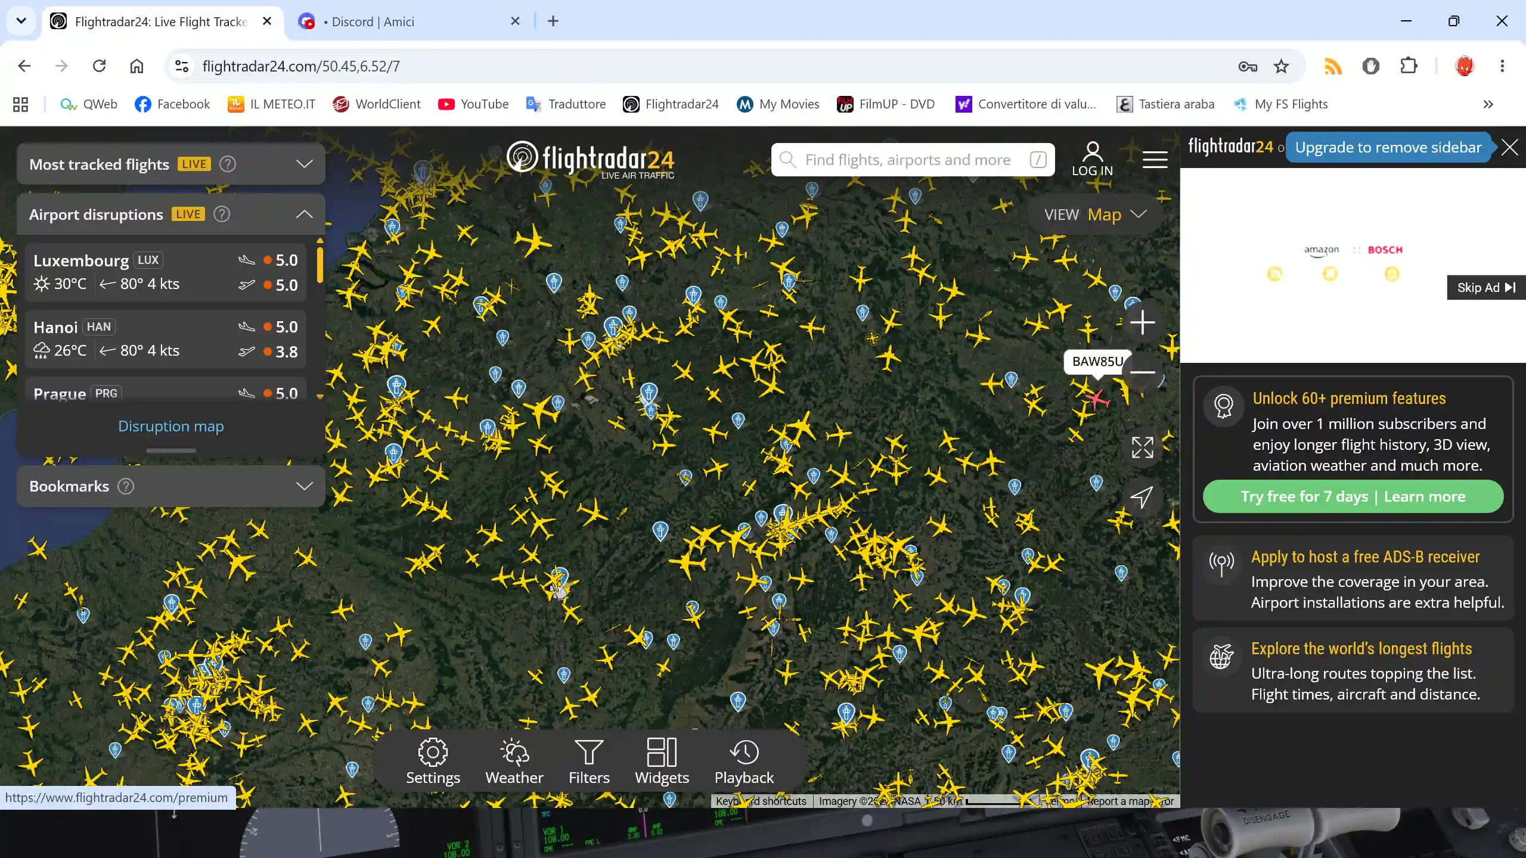The height and width of the screenshot is (858, 1526).
Task: Open YouTube bookmark
Action: [x=473, y=104]
